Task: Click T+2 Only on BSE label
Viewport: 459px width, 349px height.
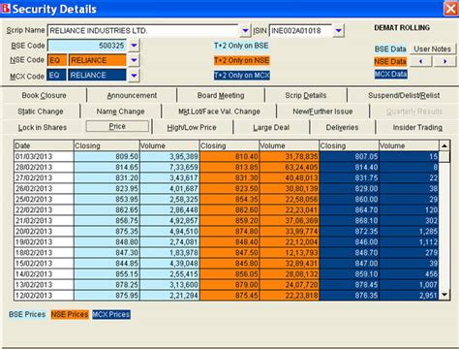Action: tap(241, 46)
